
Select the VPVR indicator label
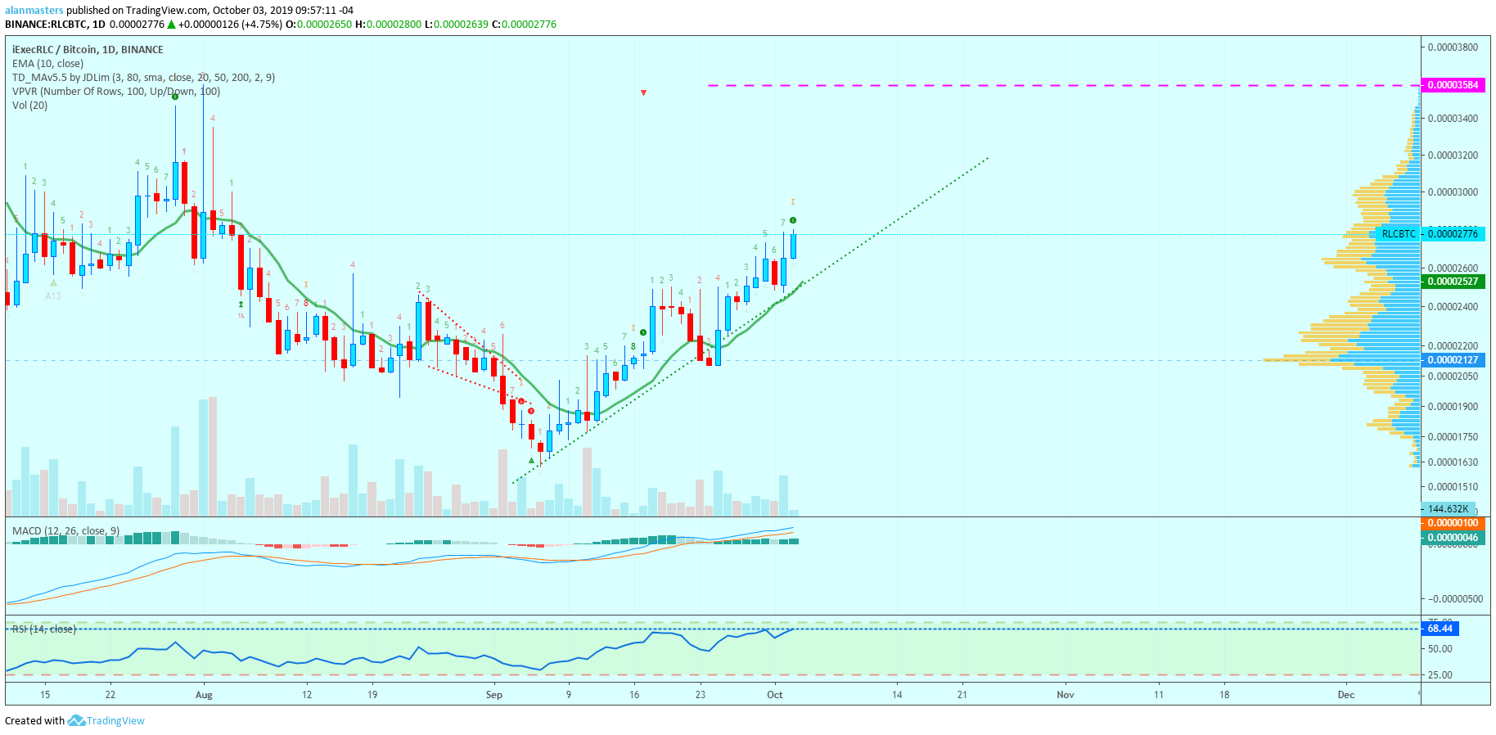click(x=116, y=92)
